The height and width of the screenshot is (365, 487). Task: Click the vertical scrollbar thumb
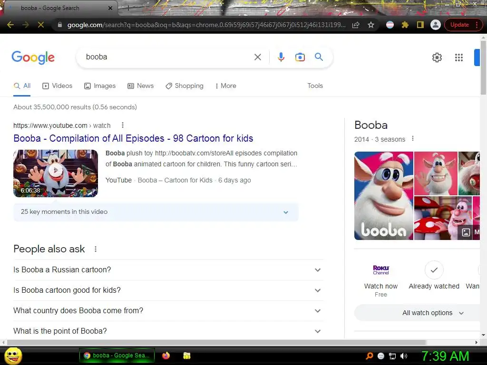pos(483,67)
